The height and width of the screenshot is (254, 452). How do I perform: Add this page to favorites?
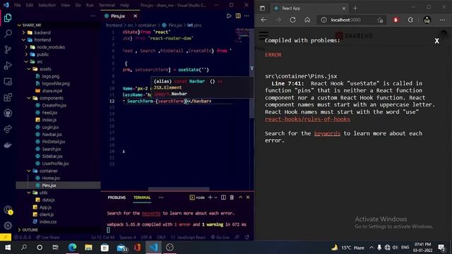[x=380, y=20]
